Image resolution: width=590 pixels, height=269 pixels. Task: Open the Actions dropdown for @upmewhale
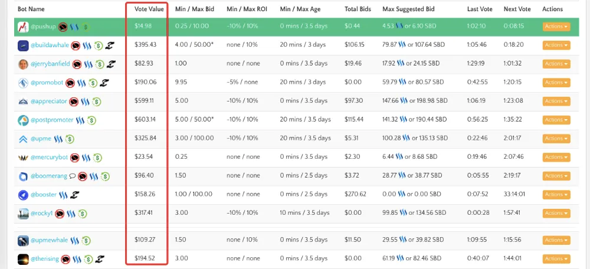pyautogui.click(x=556, y=240)
